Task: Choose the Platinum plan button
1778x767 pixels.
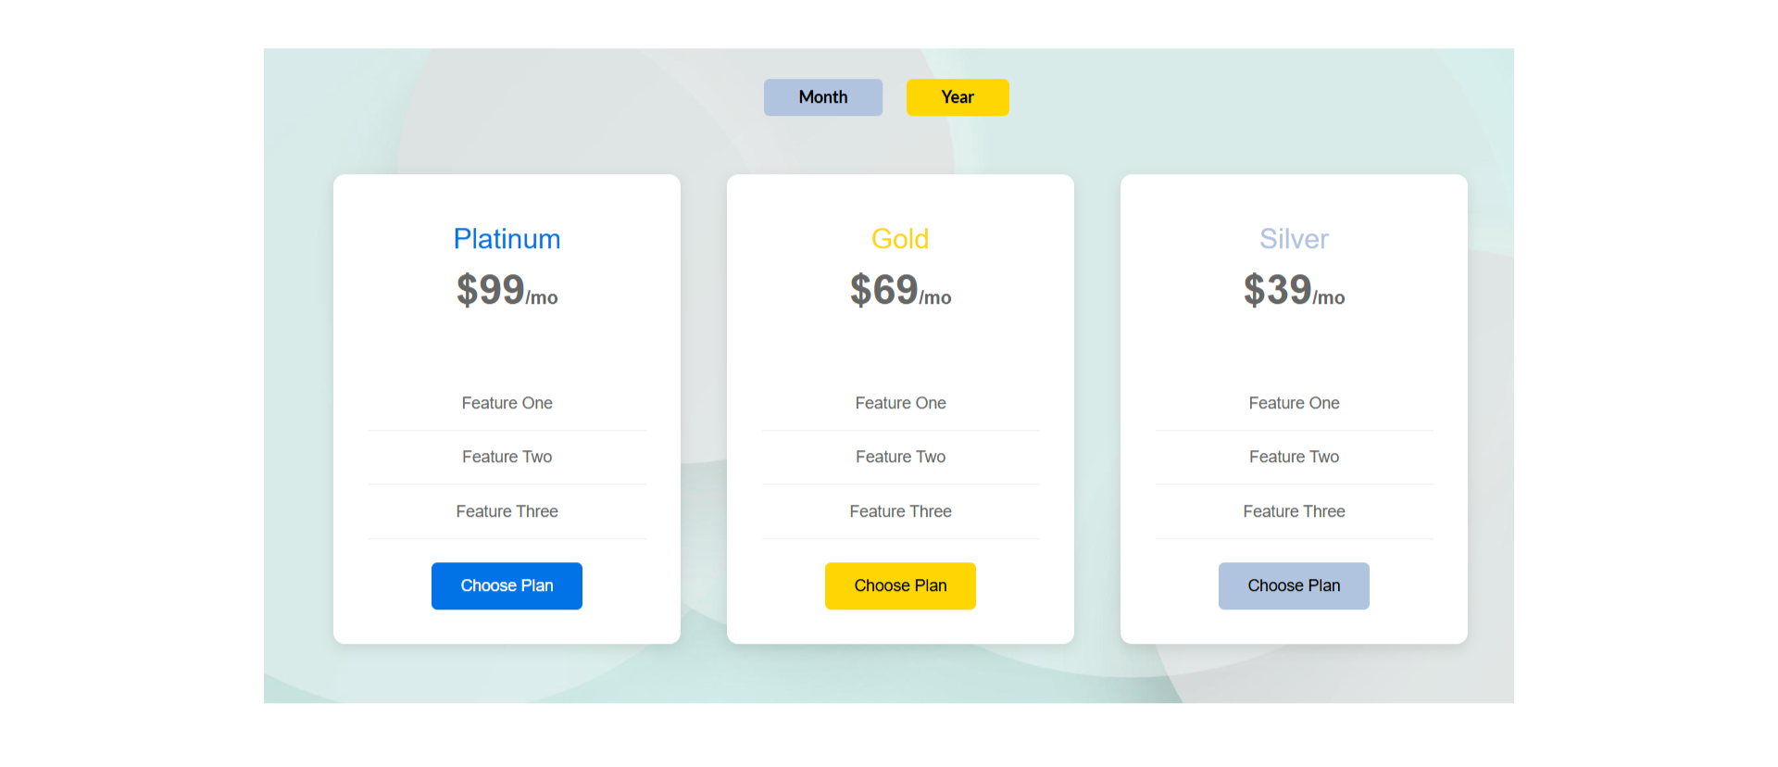Action: click(x=507, y=585)
